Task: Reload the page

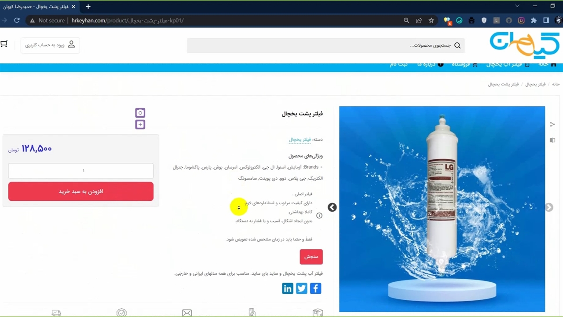Action: click(17, 20)
